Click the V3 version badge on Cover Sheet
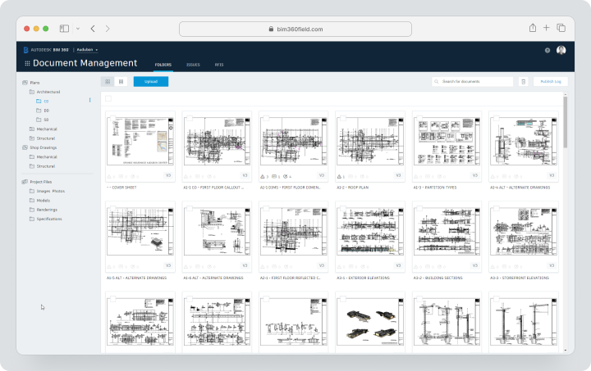591x371 pixels. tap(168, 175)
